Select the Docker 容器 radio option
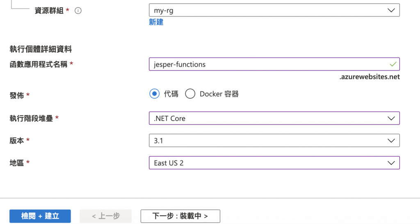Viewport: 420px width, 224px height. (x=190, y=94)
